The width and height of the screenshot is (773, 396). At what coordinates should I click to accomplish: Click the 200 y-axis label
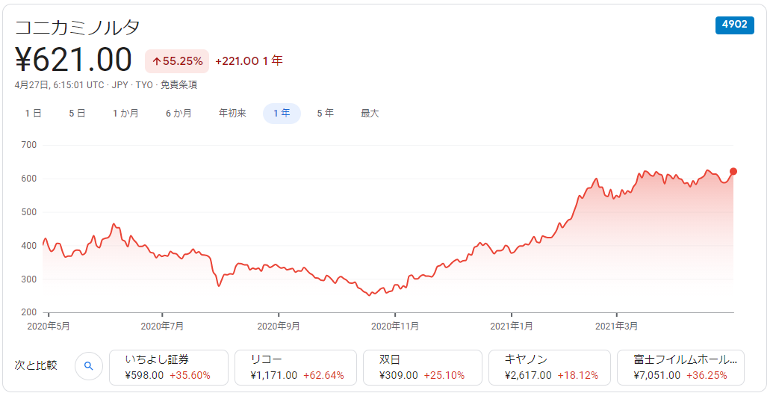tap(29, 312)
